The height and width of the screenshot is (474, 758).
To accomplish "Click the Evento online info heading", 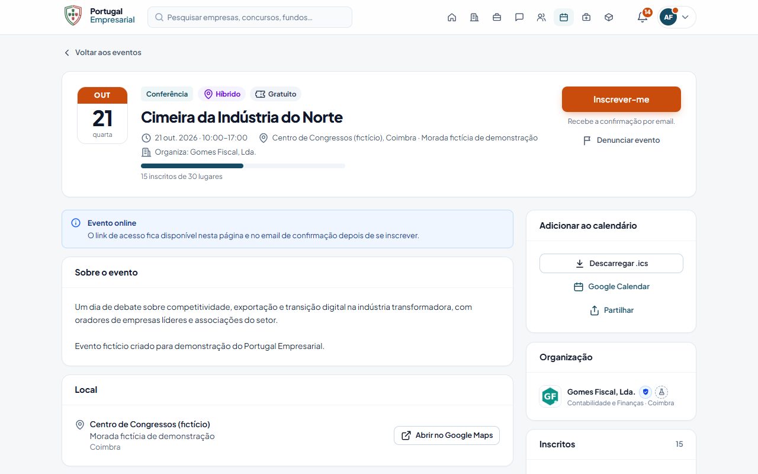I will click(x=112, y=223).
